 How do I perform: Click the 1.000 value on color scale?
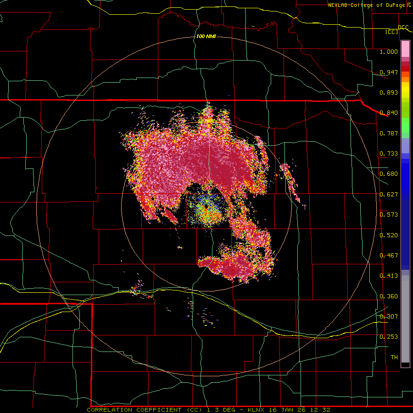pos(389,51)
